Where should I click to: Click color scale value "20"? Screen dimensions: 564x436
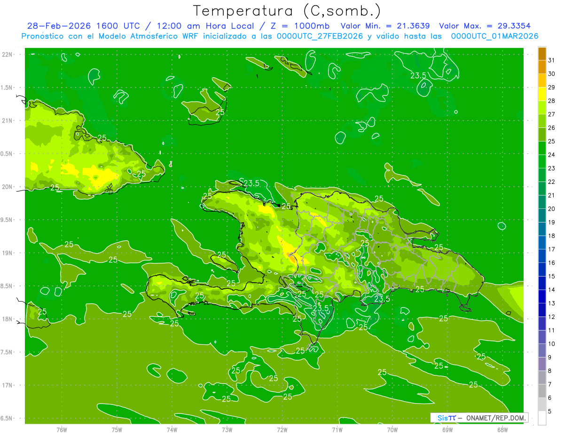552,209
